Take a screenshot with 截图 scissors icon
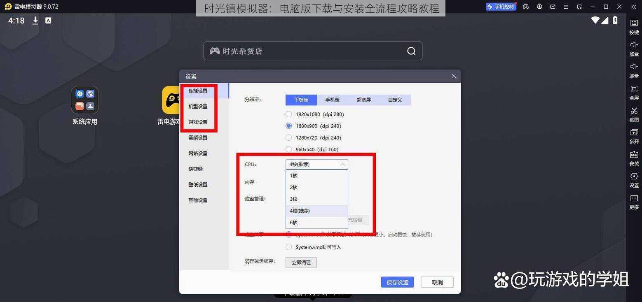Viewport: 642px width, 302px height. (x=634, y=111)
